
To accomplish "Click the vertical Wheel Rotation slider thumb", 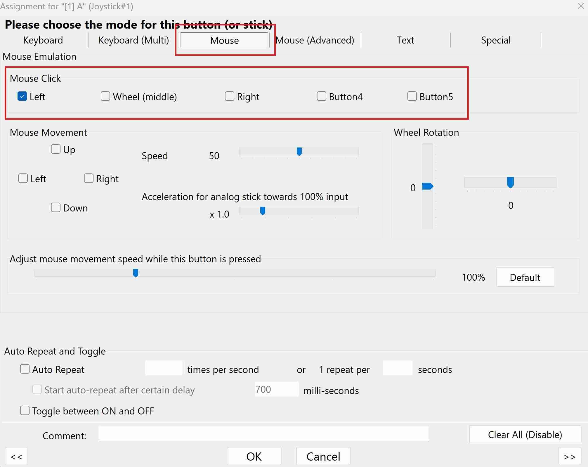I will (x=428, y=186).
